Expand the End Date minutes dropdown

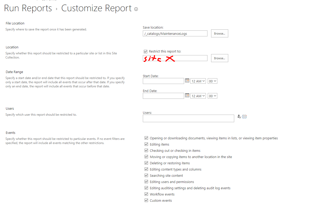(212, 96)
